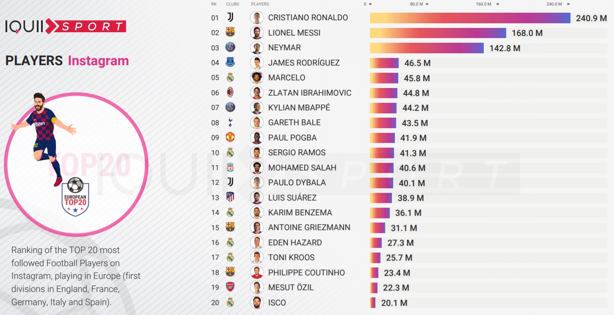Viewport: 614px width, 315px height.
Task: Select Neymar's round profile picture
Action: [x=257, y=48]
